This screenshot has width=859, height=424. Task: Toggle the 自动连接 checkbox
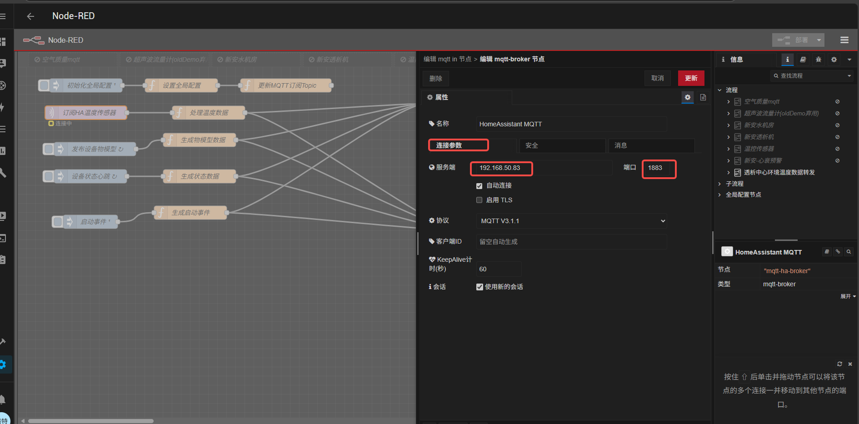479,186
